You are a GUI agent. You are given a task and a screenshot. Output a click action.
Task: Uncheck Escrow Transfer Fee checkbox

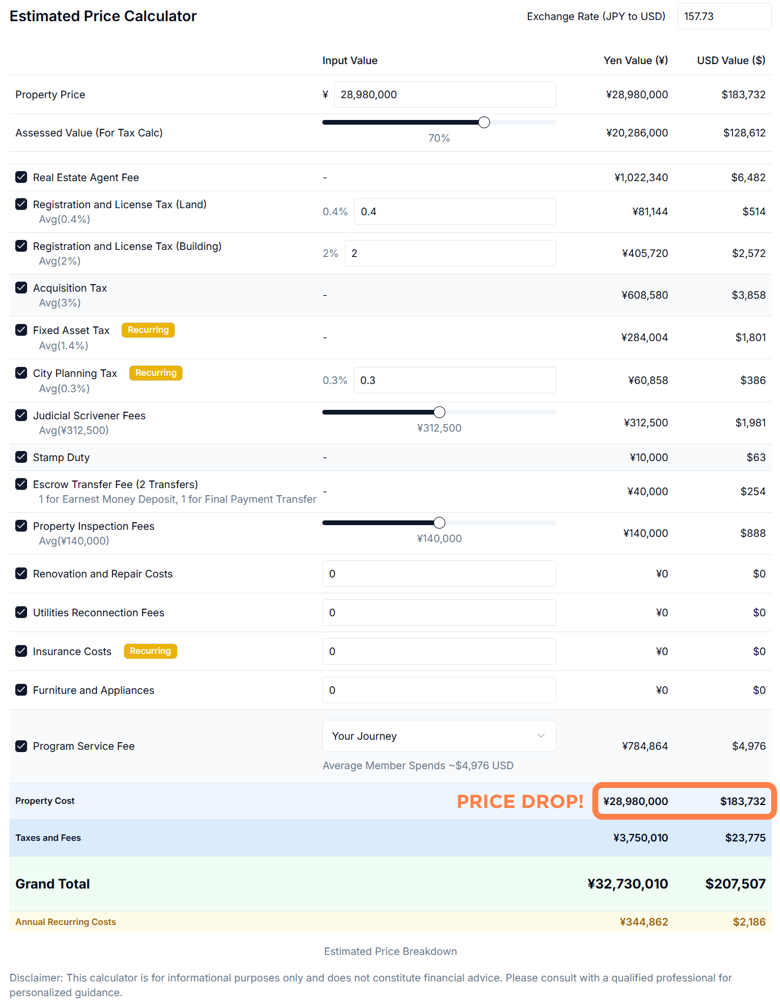21,484
